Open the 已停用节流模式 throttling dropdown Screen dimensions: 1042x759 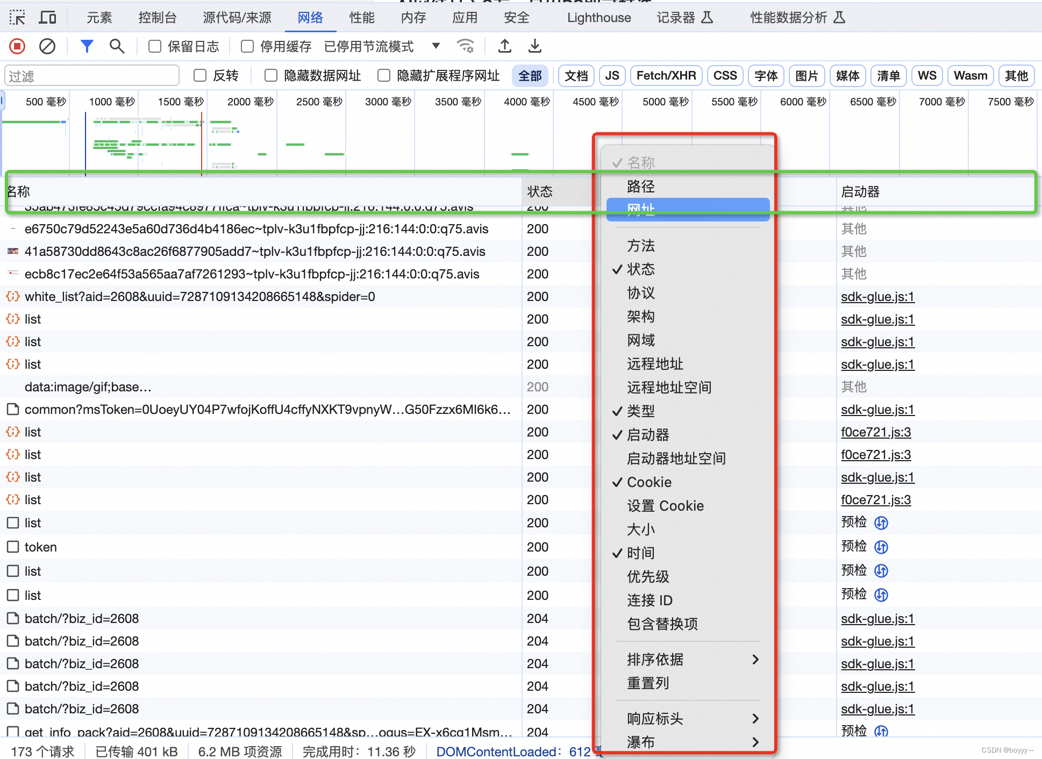tap(382, 46)
